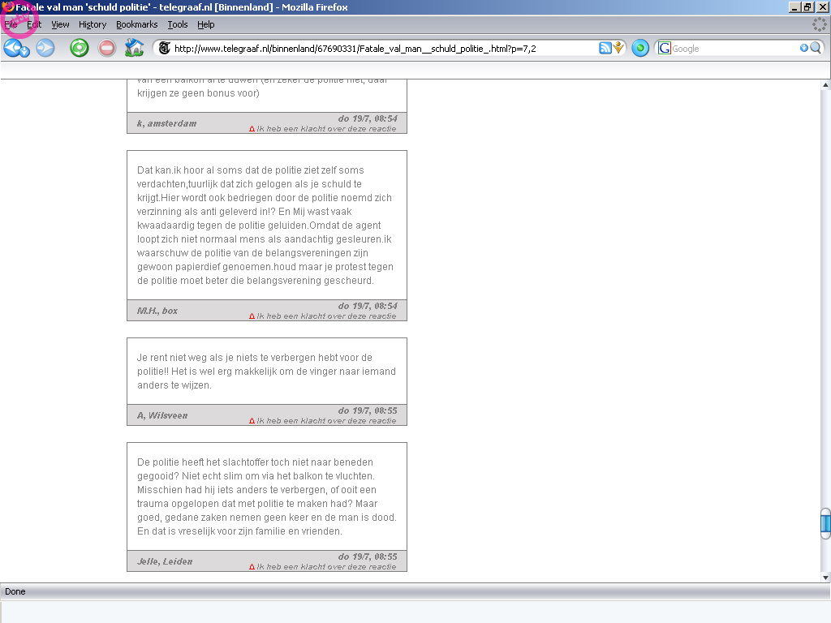Open the File menu
This screenshot has height=623, width=831.
point(11,24)
